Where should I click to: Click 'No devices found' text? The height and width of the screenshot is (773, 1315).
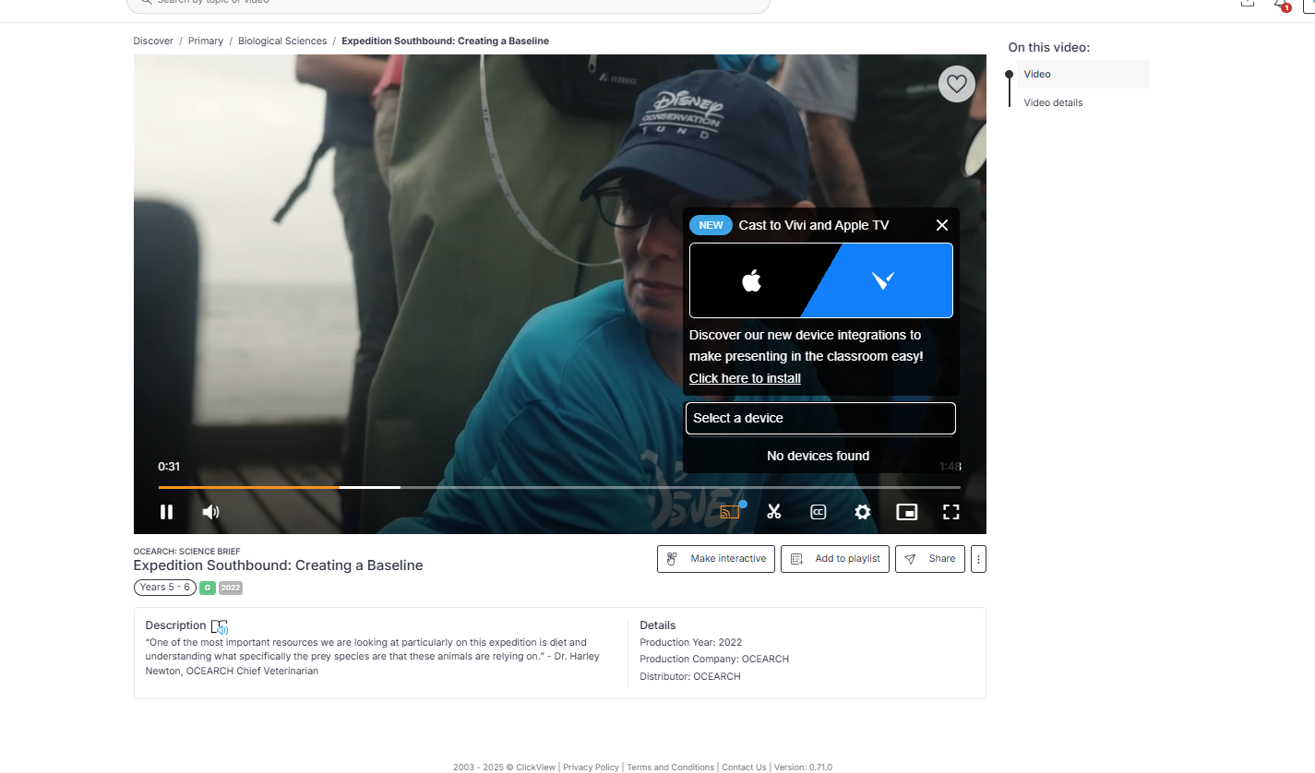819,456
